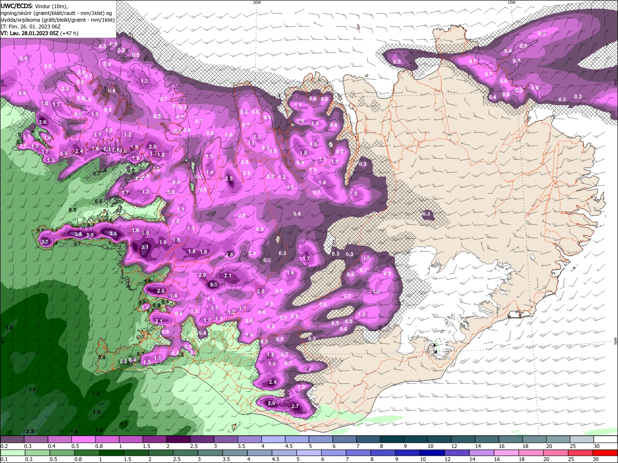
Task: Select the crimson 25–30 rain legend swatch
Action: click(x=581, y=453)
